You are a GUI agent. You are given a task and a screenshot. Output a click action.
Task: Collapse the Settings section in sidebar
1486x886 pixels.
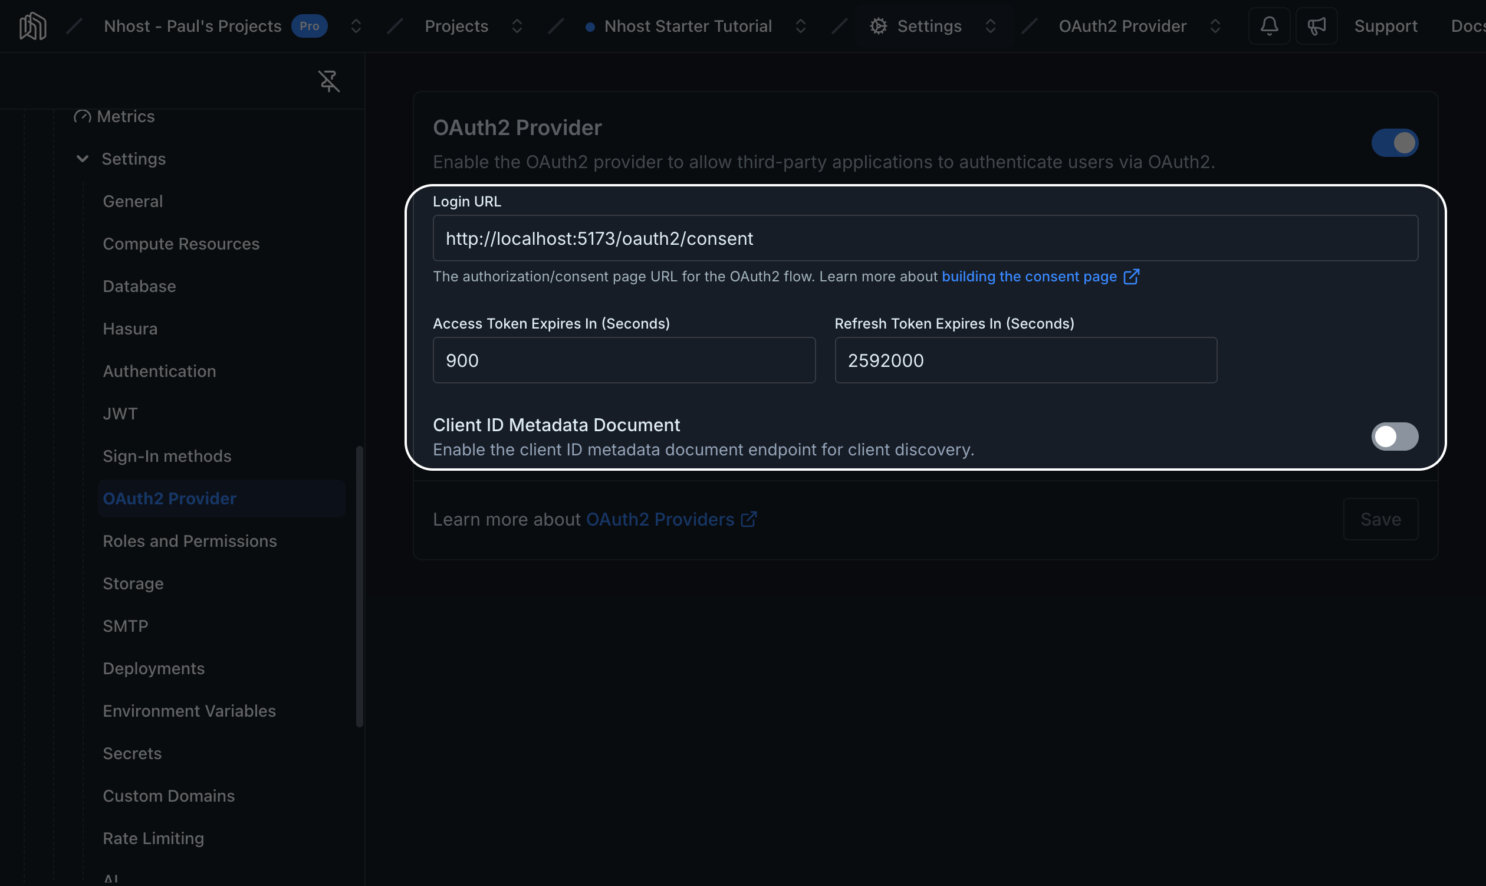click(83, 159)
